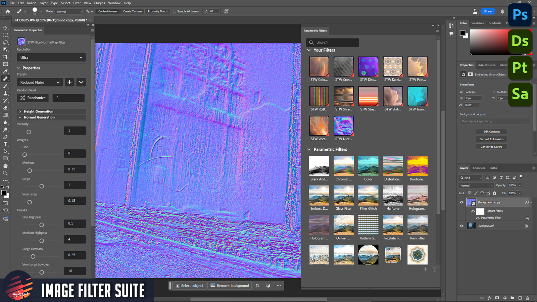Screen dimensions: 537x302
Task: Open the Filter menu in the menu bar
Action: click(77, 3)
